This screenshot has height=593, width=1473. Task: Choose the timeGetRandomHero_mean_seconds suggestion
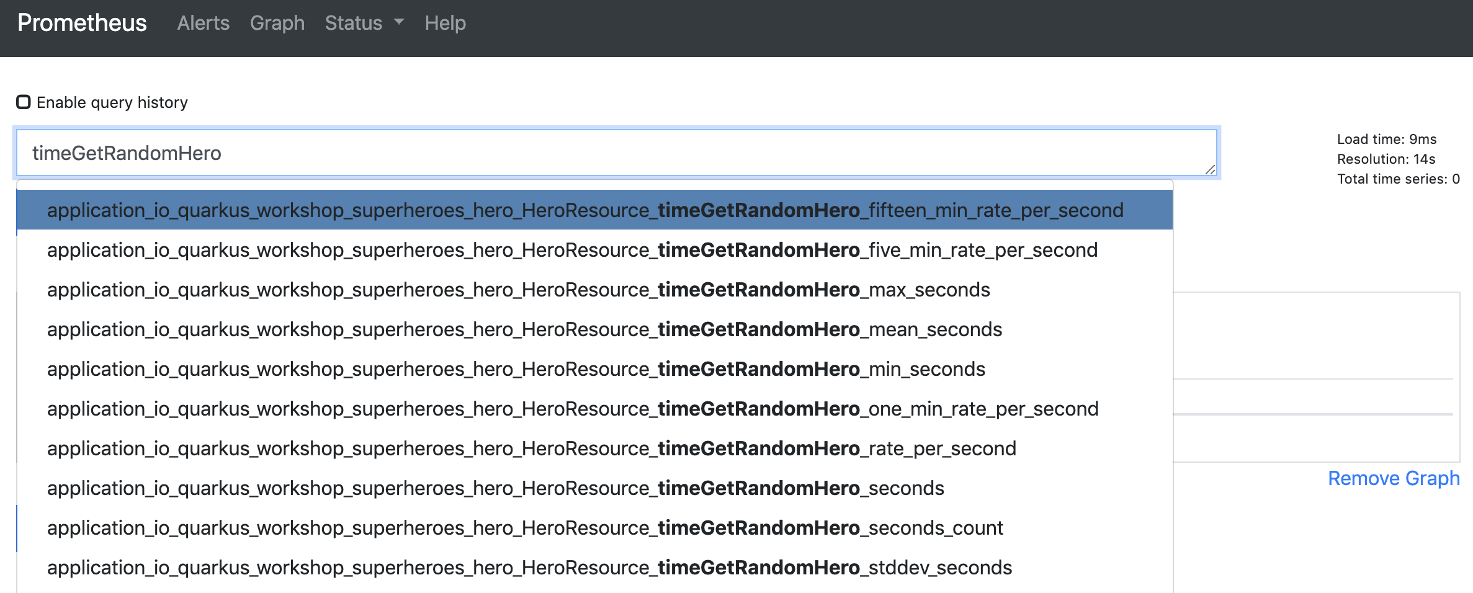[x=524, y=329]
